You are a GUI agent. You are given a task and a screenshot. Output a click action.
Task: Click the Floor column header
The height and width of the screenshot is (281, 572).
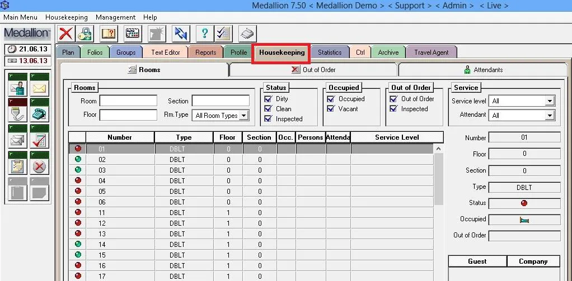(x=228, y=137)
